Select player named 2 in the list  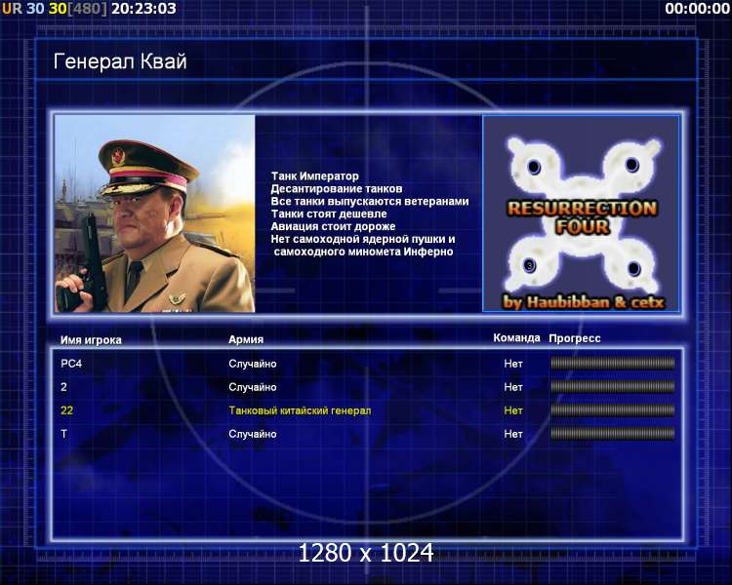tap(367, 387)
